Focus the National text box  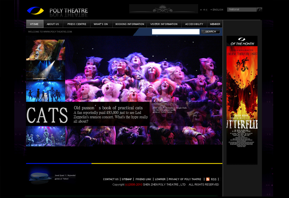242,9
